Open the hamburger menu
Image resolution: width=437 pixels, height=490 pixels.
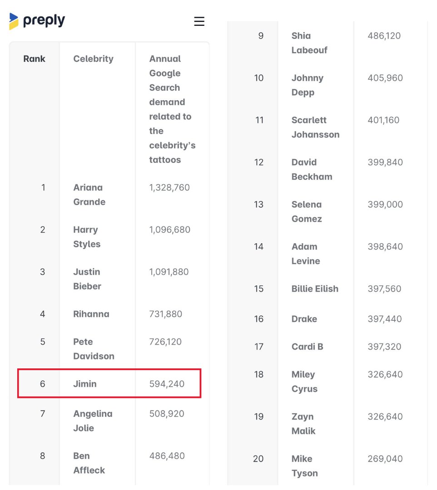(199, 21)
